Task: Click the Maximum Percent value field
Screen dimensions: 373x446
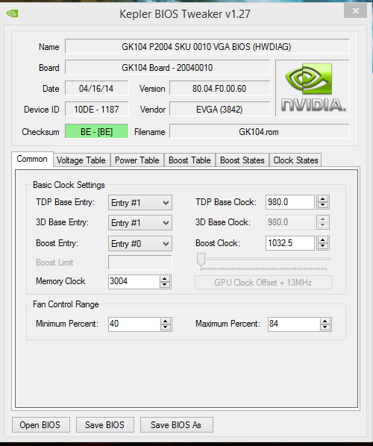Action: (294, 324)
